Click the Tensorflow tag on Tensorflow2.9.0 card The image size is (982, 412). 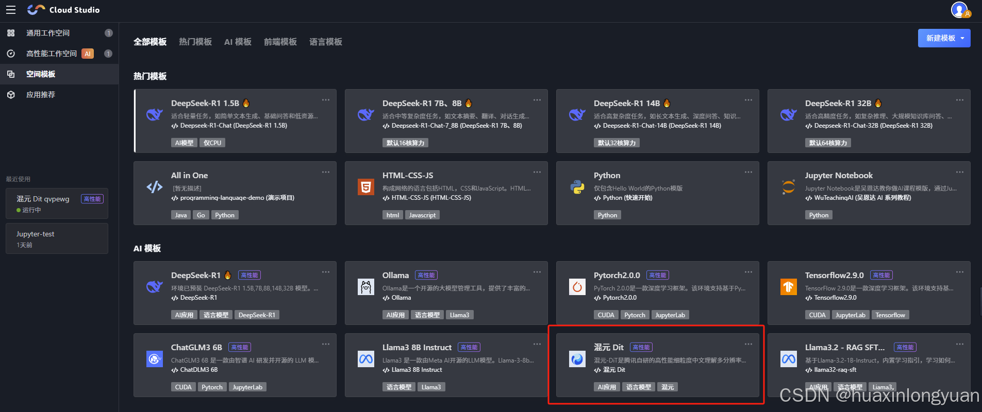pos(890,315)
